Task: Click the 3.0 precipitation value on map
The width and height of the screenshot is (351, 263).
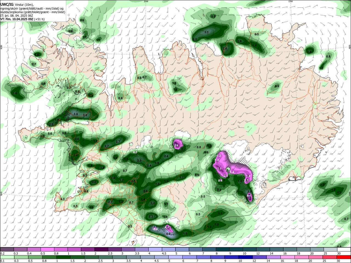Action: [x=85, y=115]
